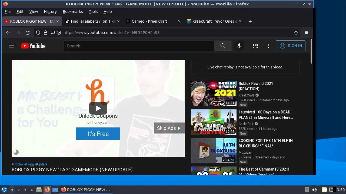View site security padlock info
Image resolution: width=346 pixels, height=194 pixels.
[45, 33]
